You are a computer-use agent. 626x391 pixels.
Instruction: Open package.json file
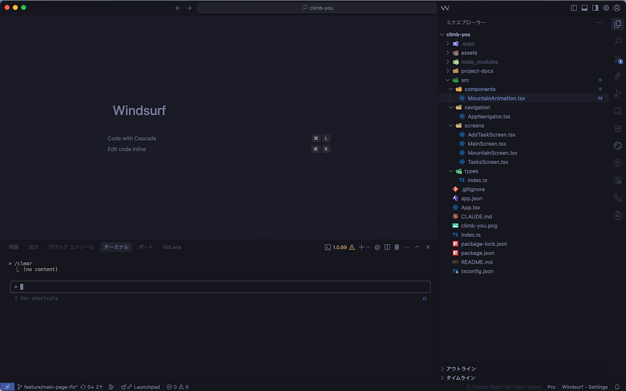(477, 253)
